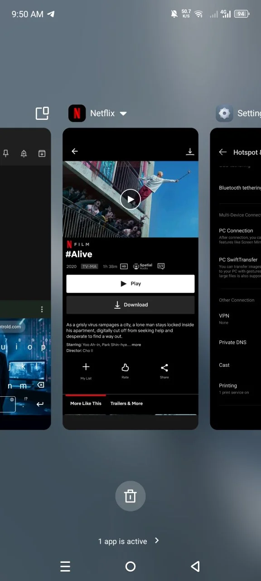Play the #Alive trailer video preview
Viewport: 261px width, 581px height.
[130, 199]
